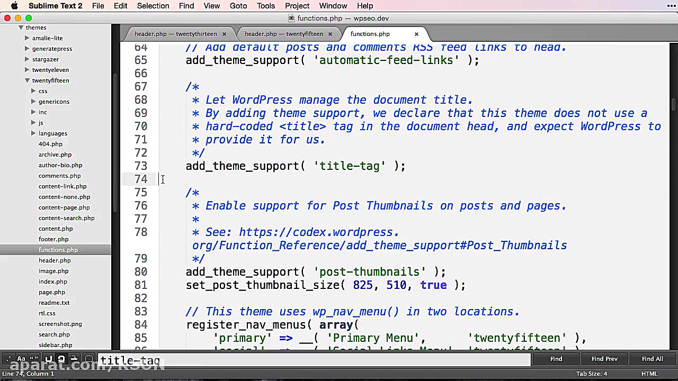The height and width of the screenshot is (381, 678).
Task: Click the Find All button
Action: [652, 359]
